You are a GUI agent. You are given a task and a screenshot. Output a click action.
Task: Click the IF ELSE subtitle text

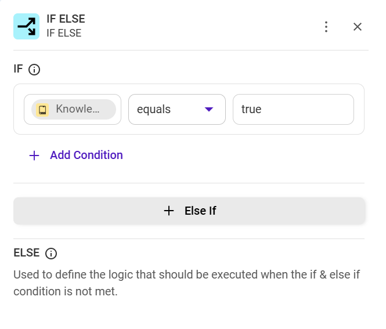[x=64, y=33]
